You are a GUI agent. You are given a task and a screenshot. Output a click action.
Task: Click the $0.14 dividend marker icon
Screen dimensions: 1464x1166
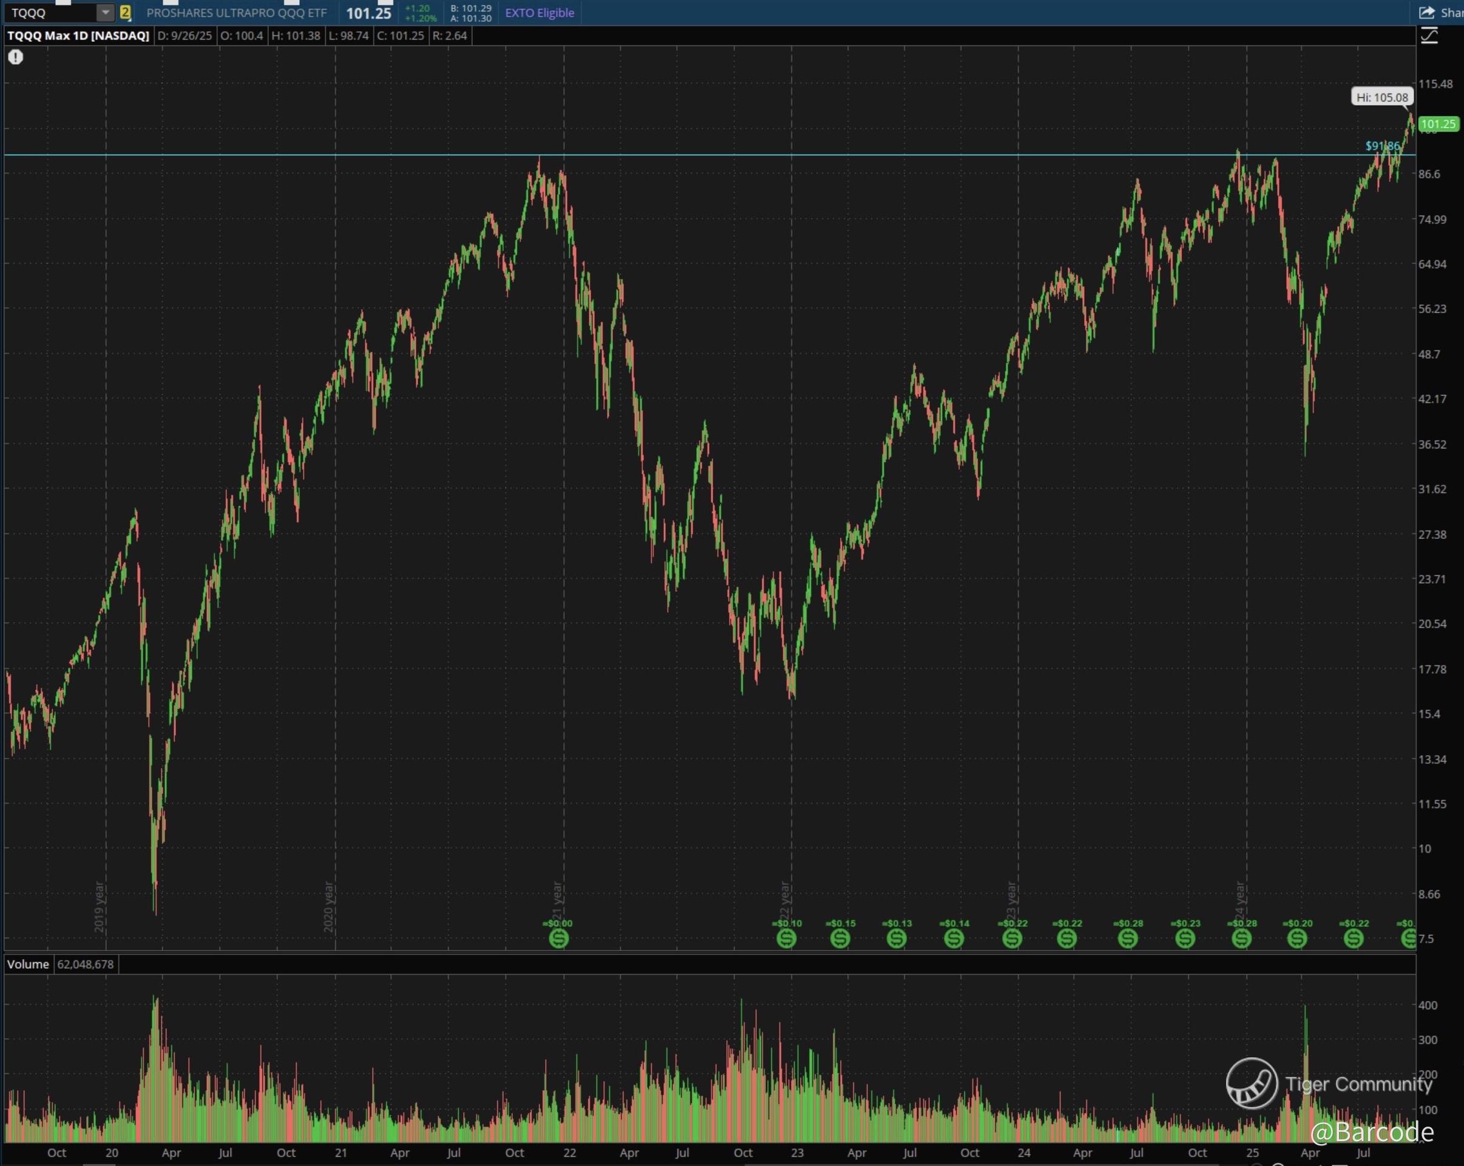coord(954,938)
